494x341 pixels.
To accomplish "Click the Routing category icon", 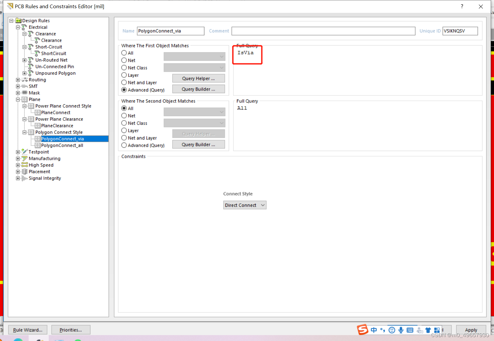I will (x=24, y=80).
